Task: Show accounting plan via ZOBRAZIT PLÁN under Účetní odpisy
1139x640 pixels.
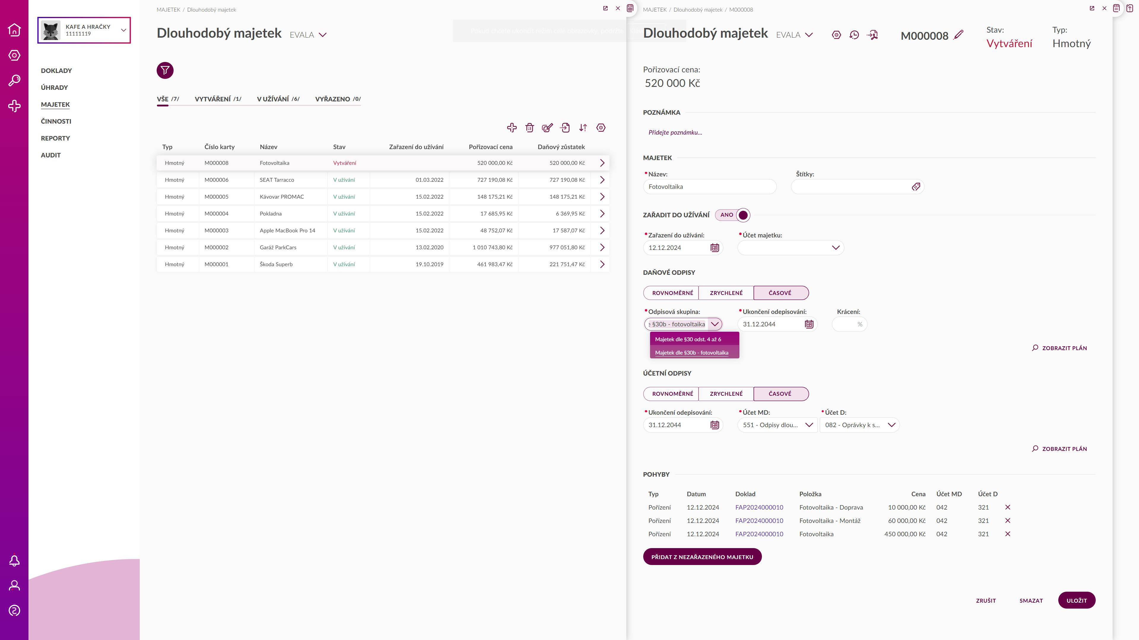Action: [x=1059, y=449]
